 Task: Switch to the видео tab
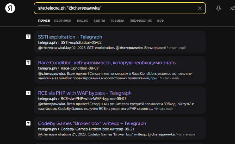pos(82,20)
